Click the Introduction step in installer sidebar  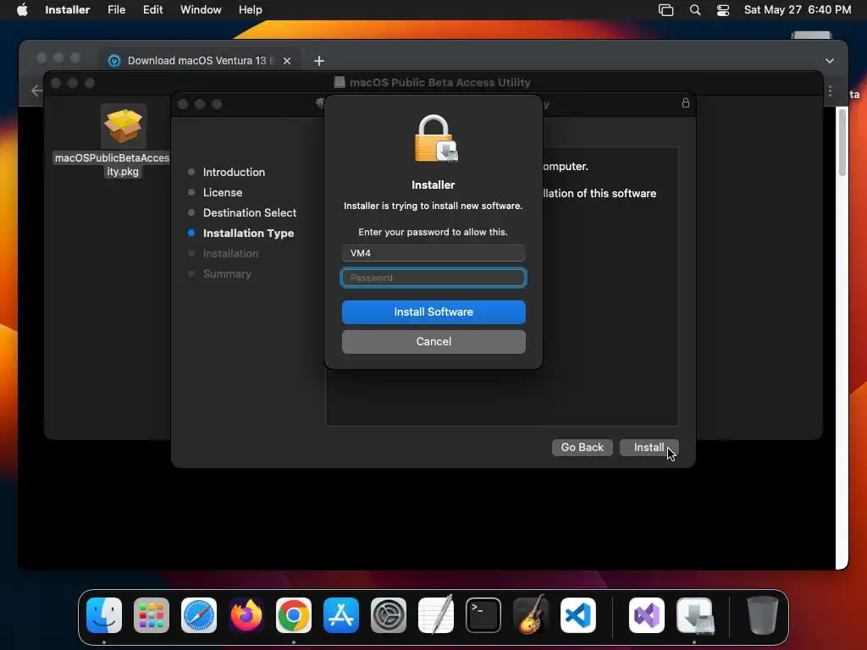tap(234, 172)
